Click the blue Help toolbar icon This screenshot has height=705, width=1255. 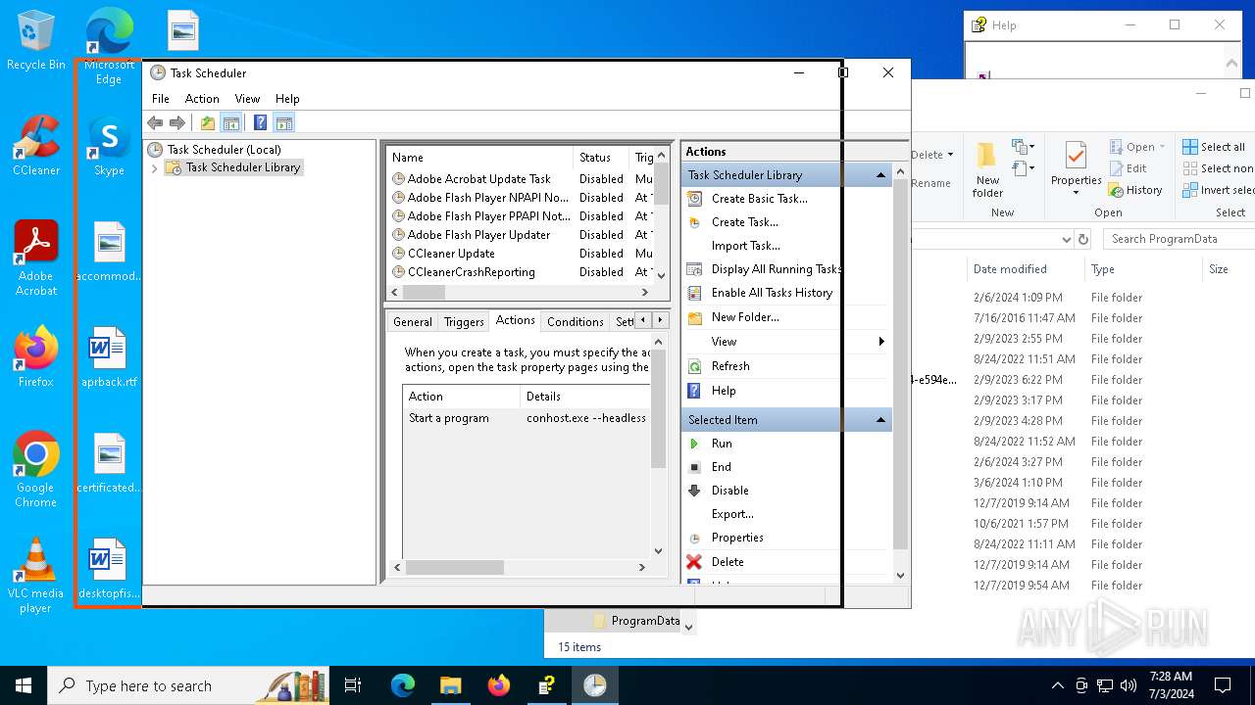[x=260, y=122]
